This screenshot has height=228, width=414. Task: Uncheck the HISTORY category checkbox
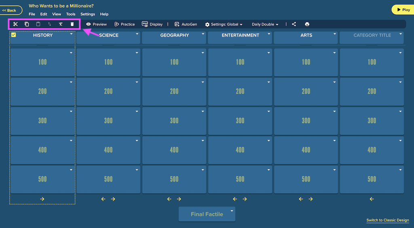coord(13,35)
